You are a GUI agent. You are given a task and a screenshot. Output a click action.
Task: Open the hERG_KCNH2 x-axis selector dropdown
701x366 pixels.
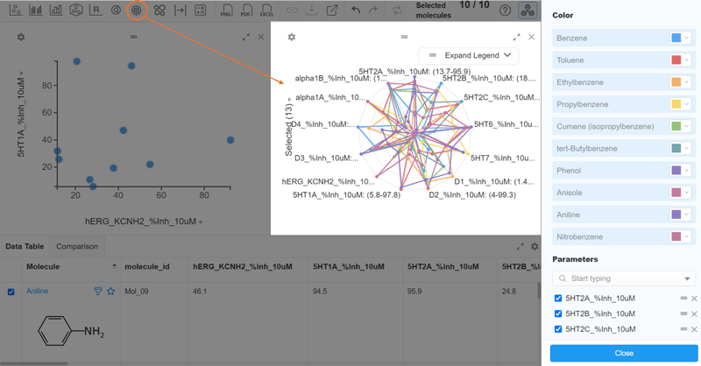pos(201,222)
